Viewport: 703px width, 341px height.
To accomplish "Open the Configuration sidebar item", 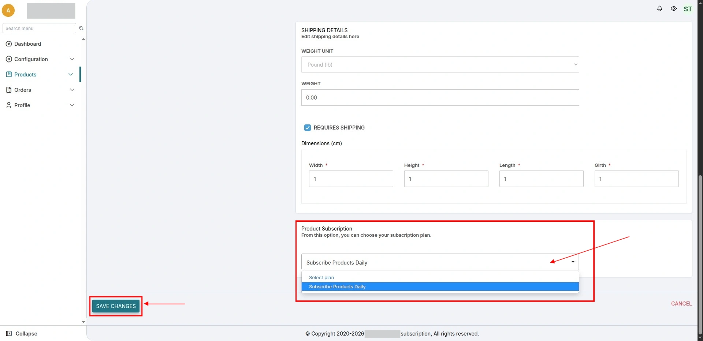I will [31, 59].
